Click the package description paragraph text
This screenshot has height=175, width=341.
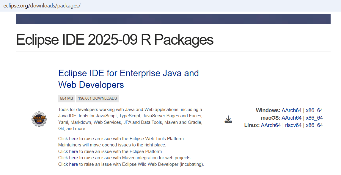130,119
